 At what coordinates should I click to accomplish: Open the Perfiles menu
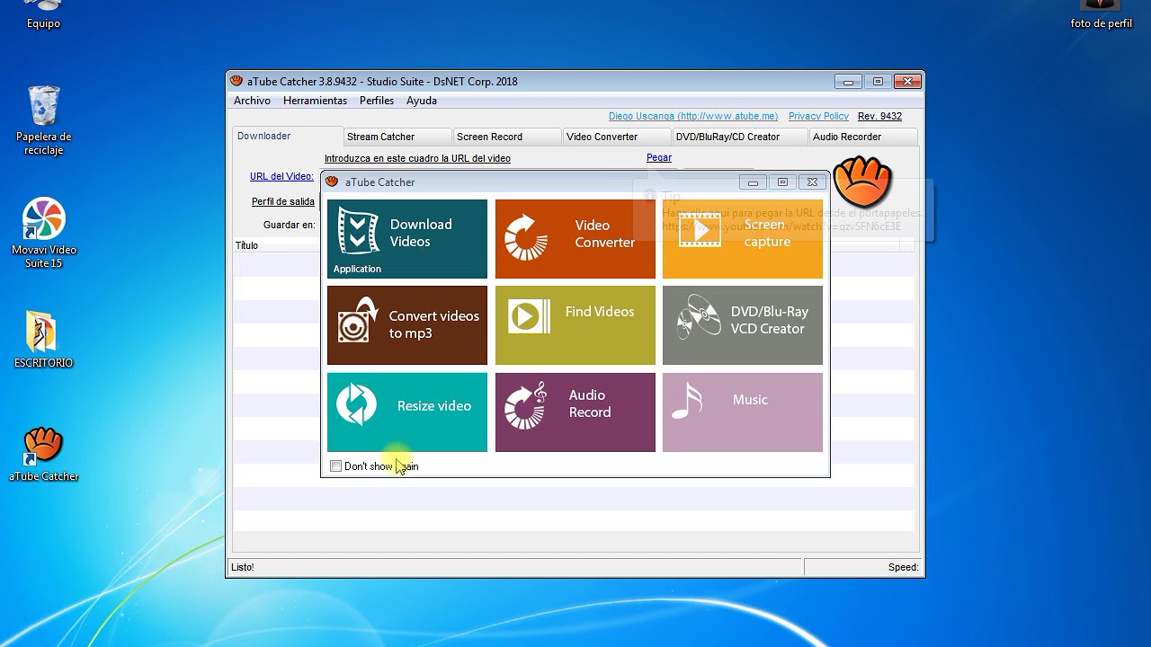click(377, 101)
